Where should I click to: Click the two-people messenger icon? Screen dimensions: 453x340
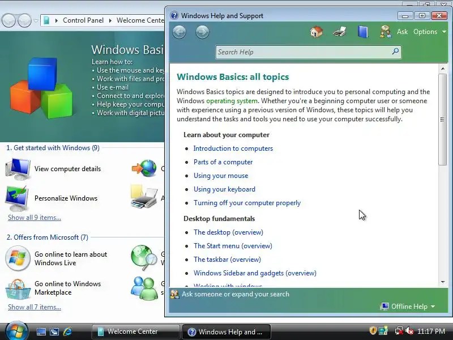[x=144, y=288]
